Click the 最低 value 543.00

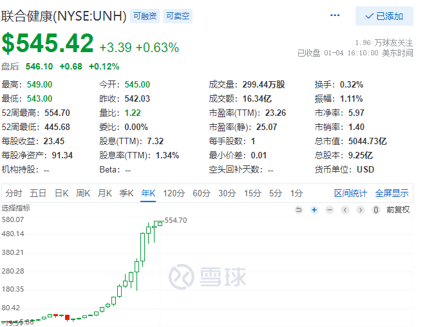pos(39,98)
